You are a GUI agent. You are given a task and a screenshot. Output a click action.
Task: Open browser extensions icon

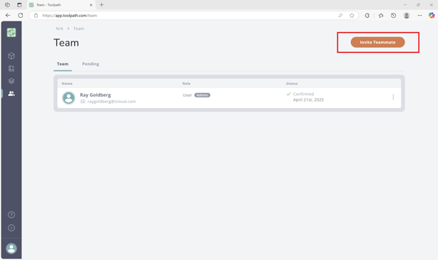coord(367,16)
